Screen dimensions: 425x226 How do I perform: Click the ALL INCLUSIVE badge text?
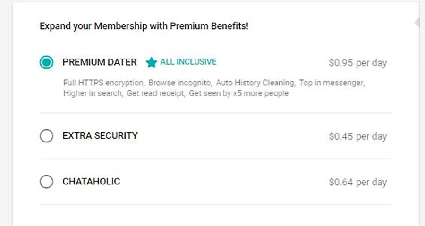188,62
